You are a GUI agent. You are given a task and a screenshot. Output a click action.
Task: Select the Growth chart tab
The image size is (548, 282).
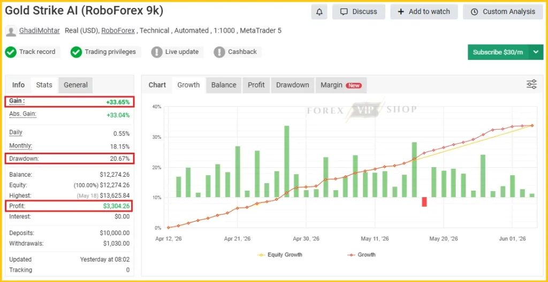click(x=188, y=85)
